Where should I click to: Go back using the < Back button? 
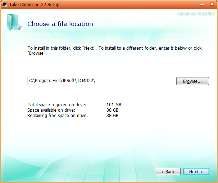click(168, 171)
